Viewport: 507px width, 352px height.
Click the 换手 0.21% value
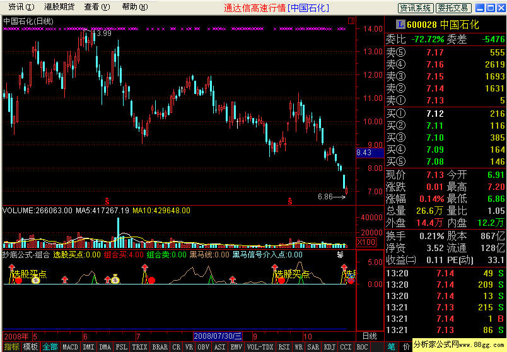(432, 236)
